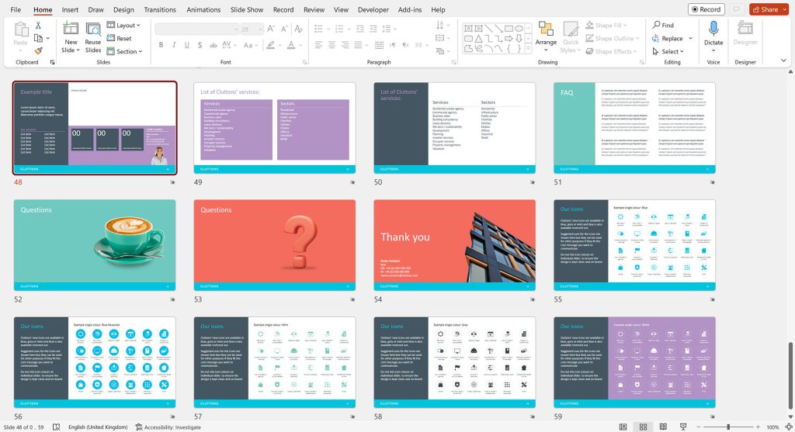Expand the Replace dropdown arrow
795x432 pixels.
[x=690, y=39]
